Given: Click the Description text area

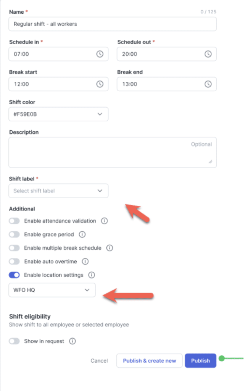Looking at the screenshot, I should pyautogui.click(x=113, y=153).
